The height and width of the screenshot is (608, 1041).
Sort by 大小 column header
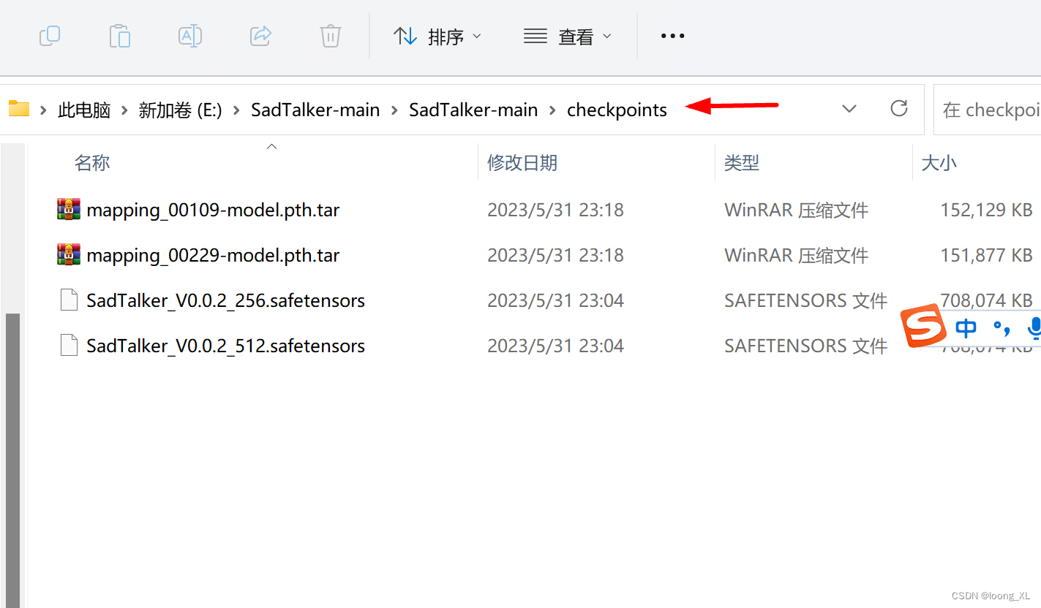pyautogui.click(x=939, y=162)
